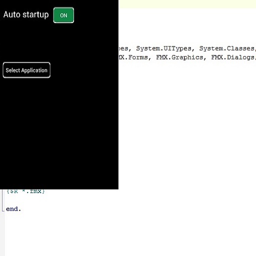Click the FMX.Forms unit name

click(x=133, y=57)
